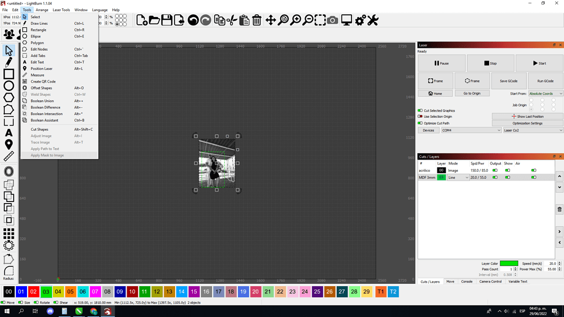Viewport: 564px width, 317px height.
Task: Pick the red 02 color swatch
Action: click(x=34, y=292)
